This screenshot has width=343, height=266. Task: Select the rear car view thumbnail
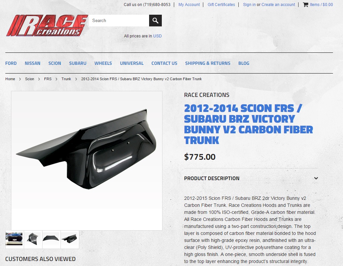pos(14,239)
